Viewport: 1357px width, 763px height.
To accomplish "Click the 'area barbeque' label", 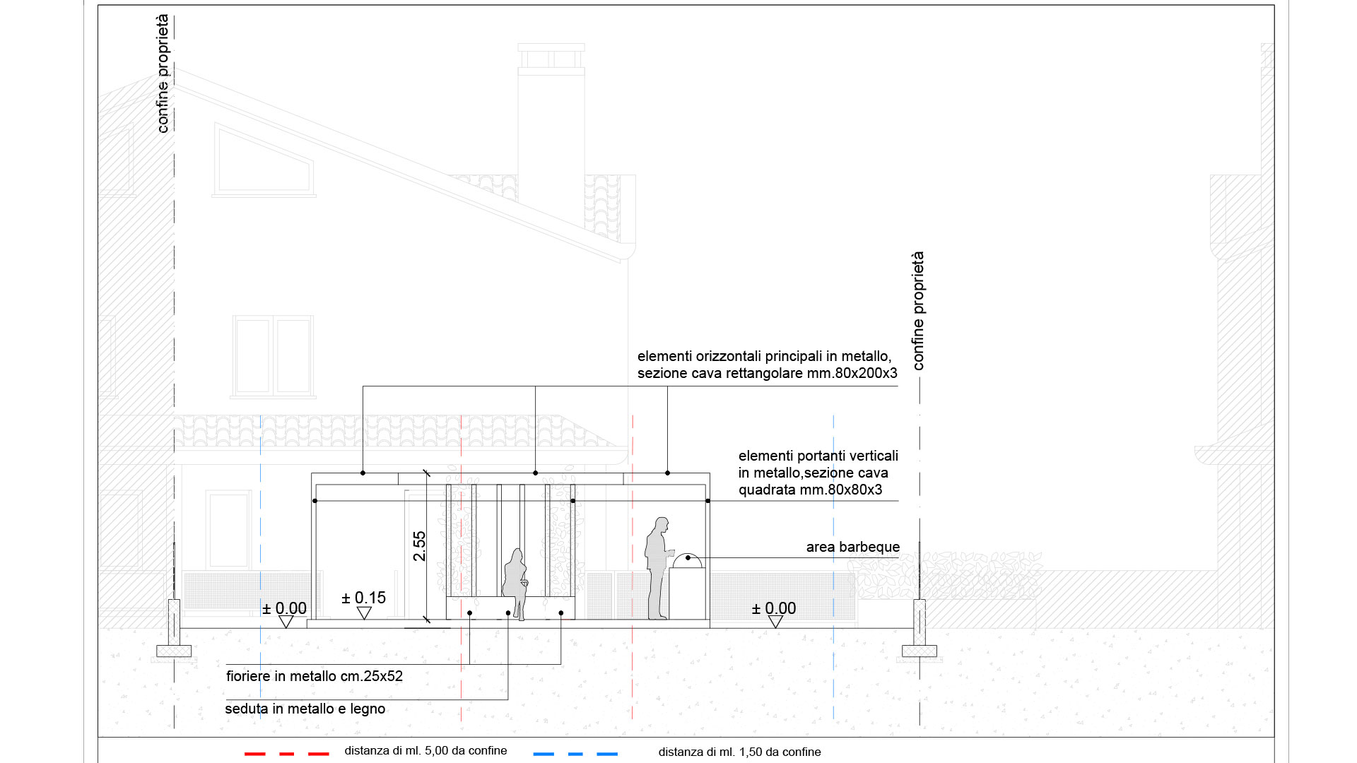I will 852,547.
